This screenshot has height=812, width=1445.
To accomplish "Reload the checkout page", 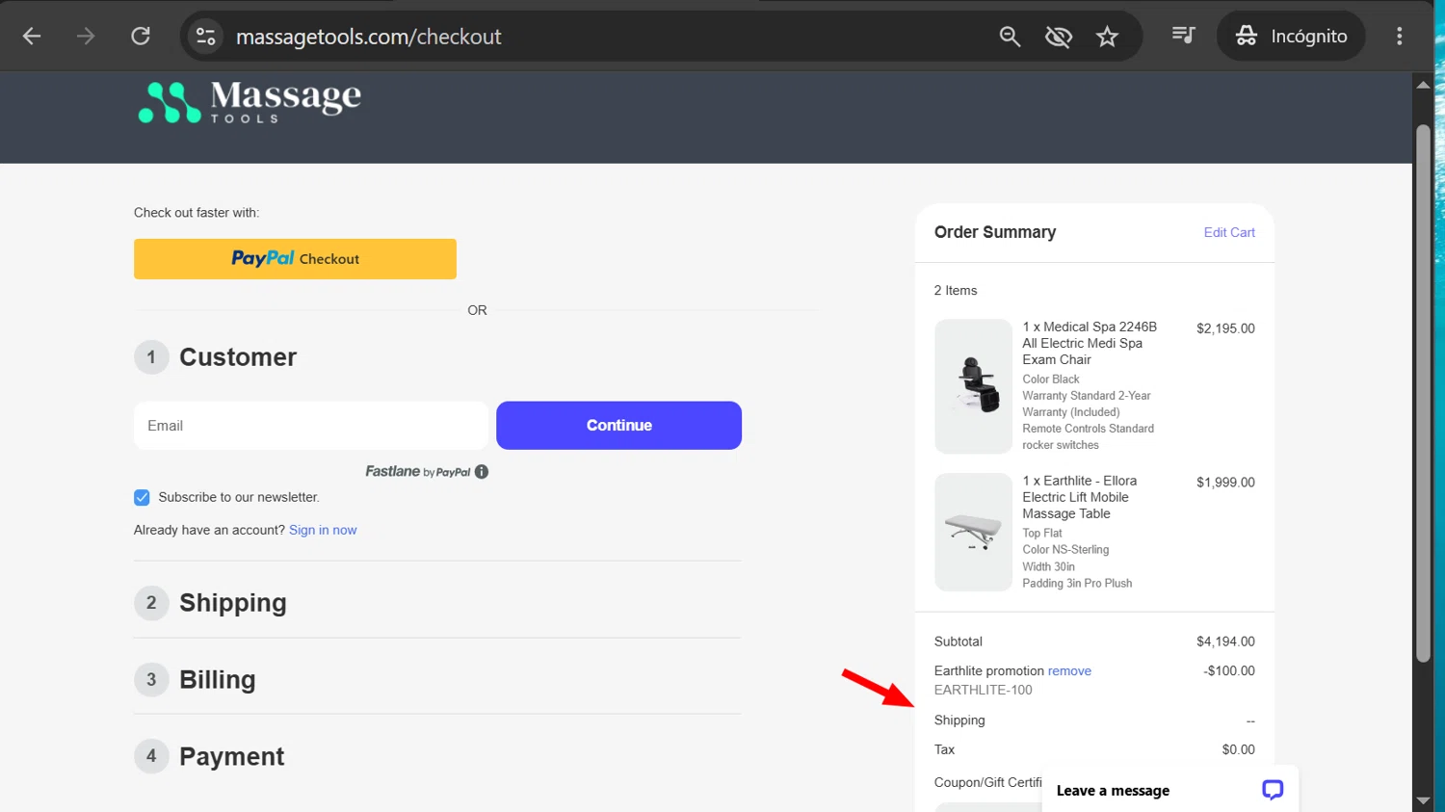I will pos(141,37).
